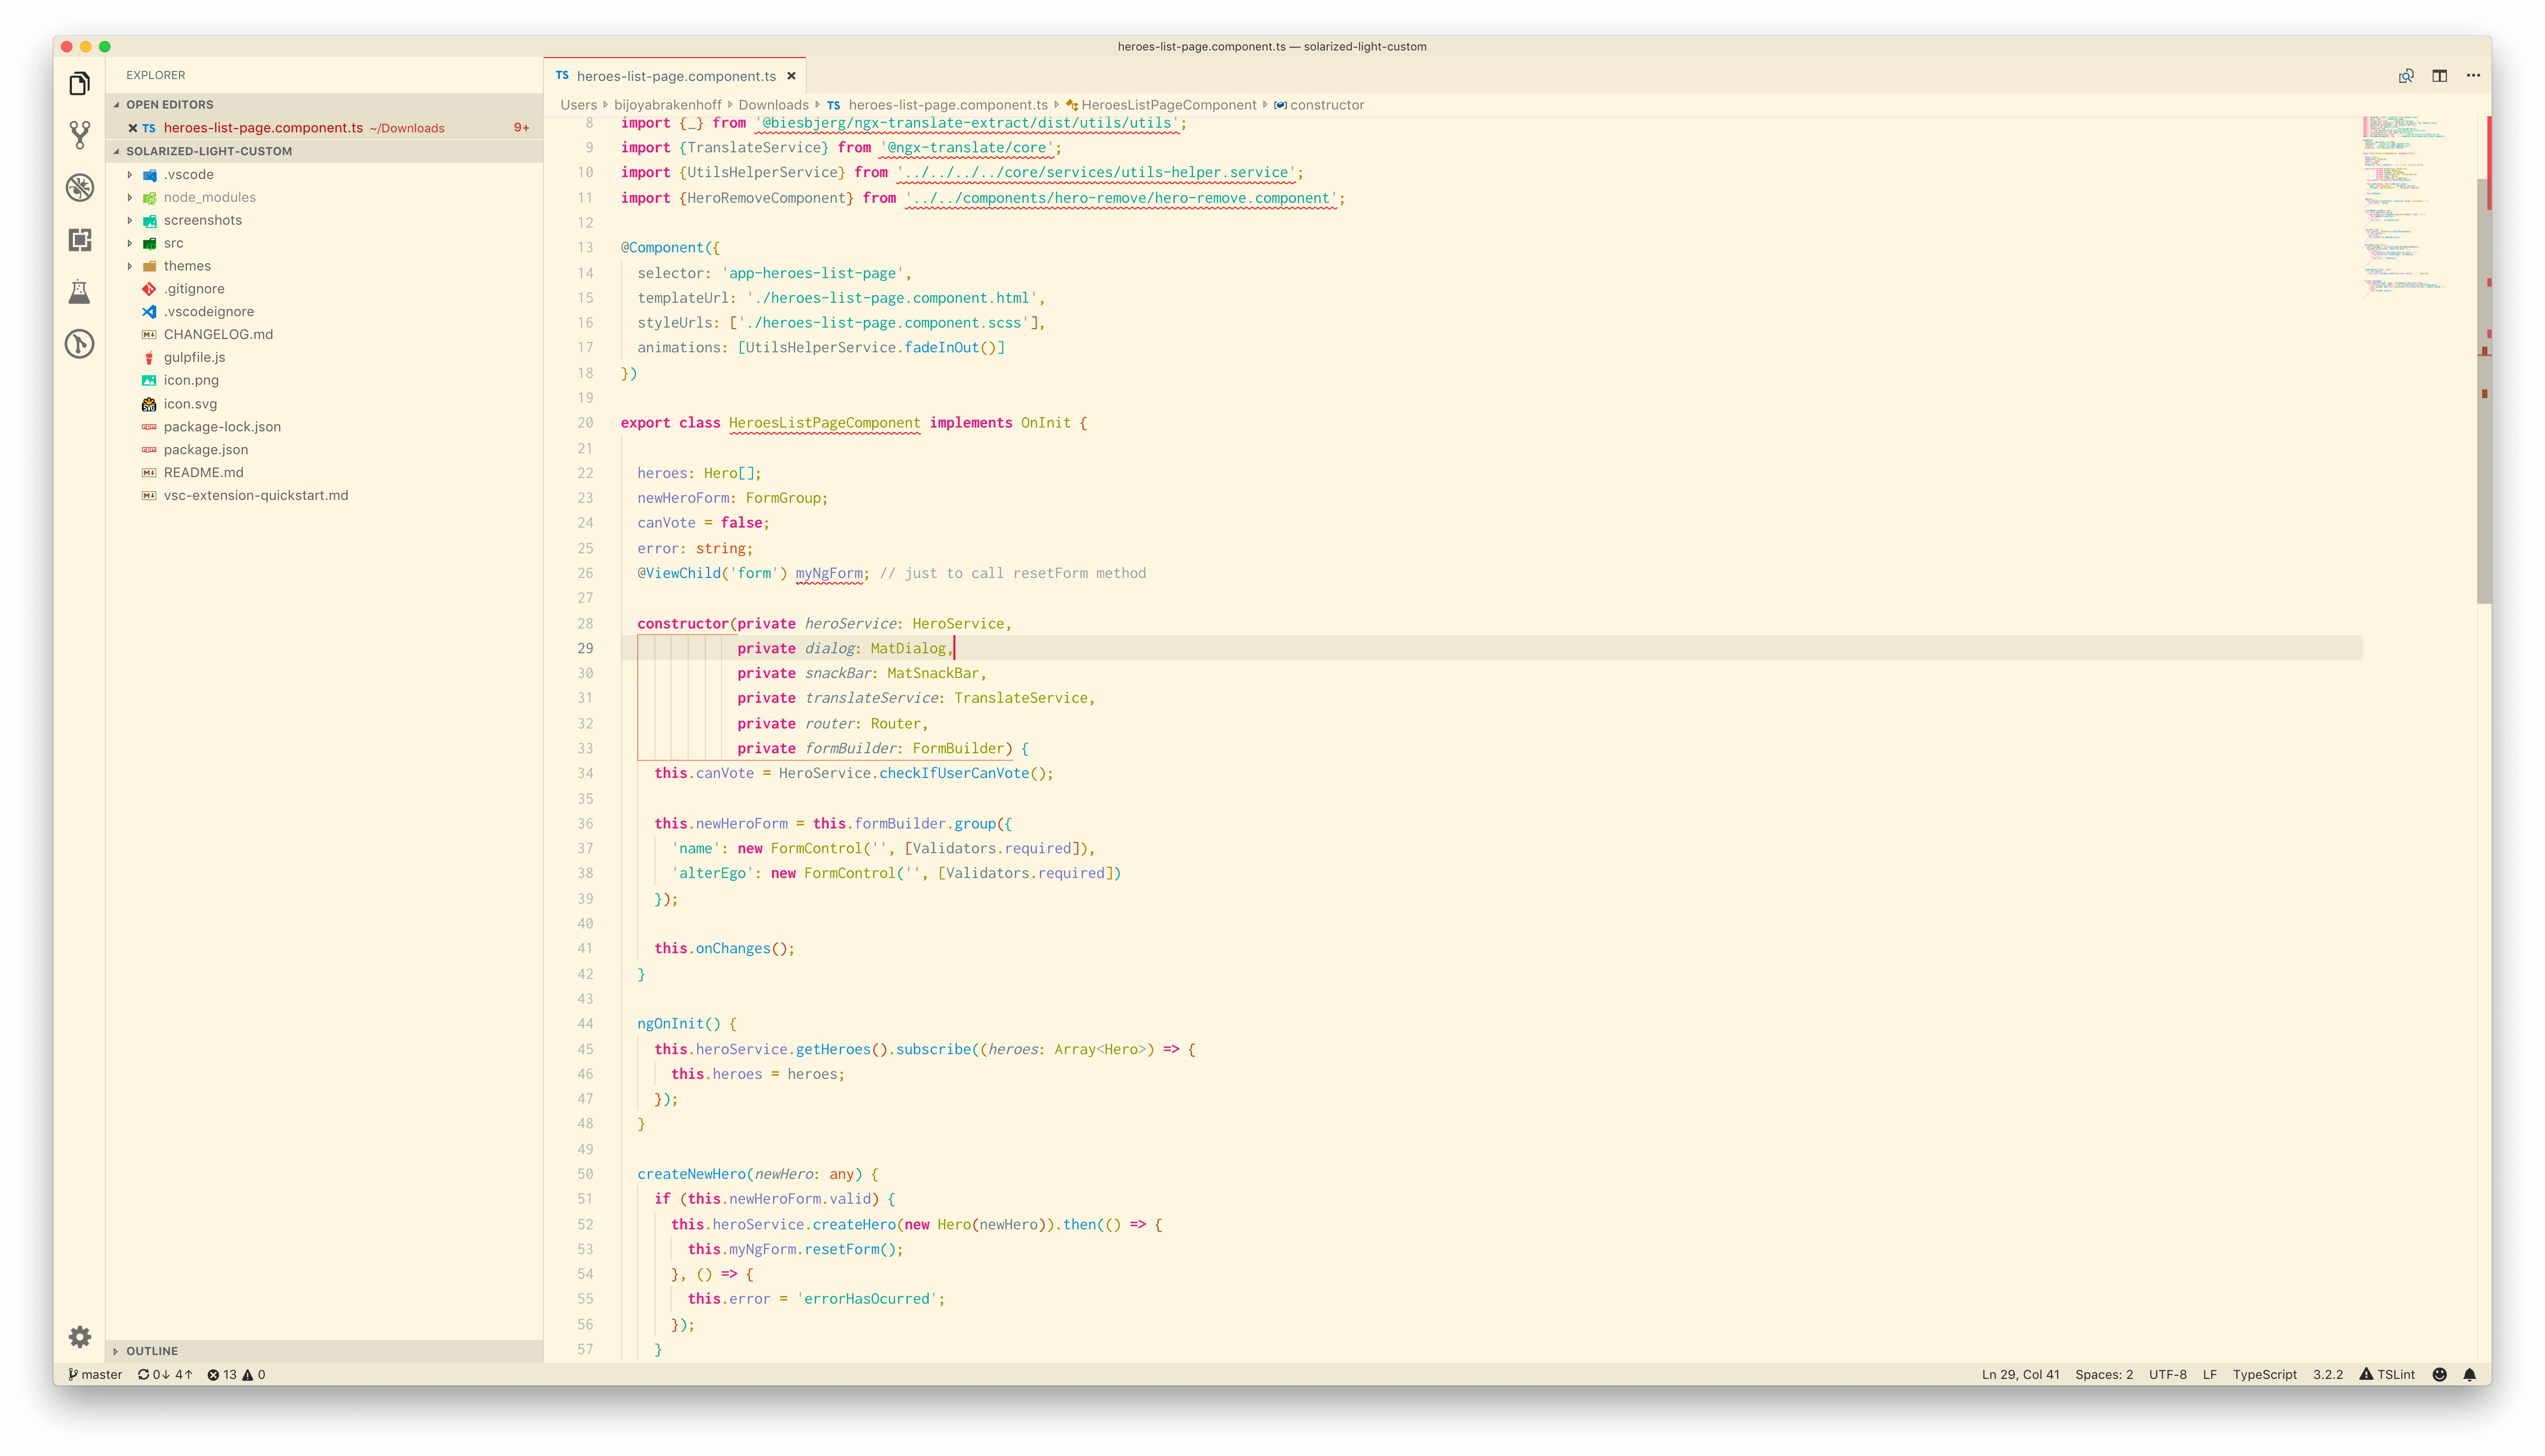The image size is (2545, 1456).
Task: Open the Source Control view icon
Action: (80, 135)
